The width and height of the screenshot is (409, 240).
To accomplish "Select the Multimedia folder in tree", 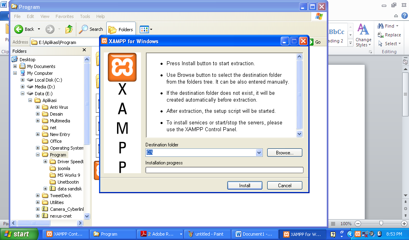I will click(60, 121).
